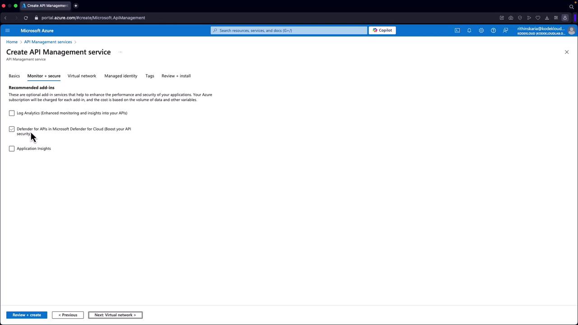Open Azure portal settings gear
This screenshot has width=578, height=325.
[x=481, y=30]
